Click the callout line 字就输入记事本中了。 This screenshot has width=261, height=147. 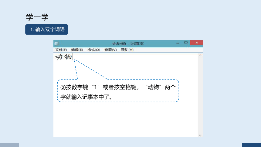tap(86, 97)
